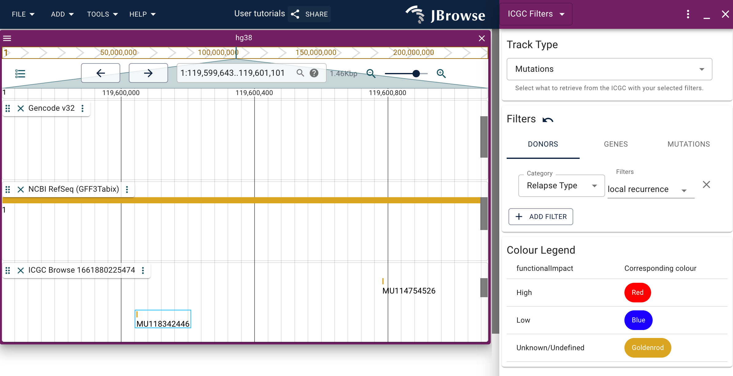Image resolution: width=733 pixels, height=376 pixels.
Task: Close the ICGC Browse 1661880225474 track
Action: point(21,270)
